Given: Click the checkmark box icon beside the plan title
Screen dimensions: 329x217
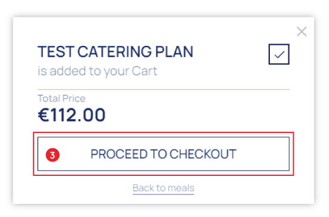Looking at the screenshot, I should coord(279,54).
